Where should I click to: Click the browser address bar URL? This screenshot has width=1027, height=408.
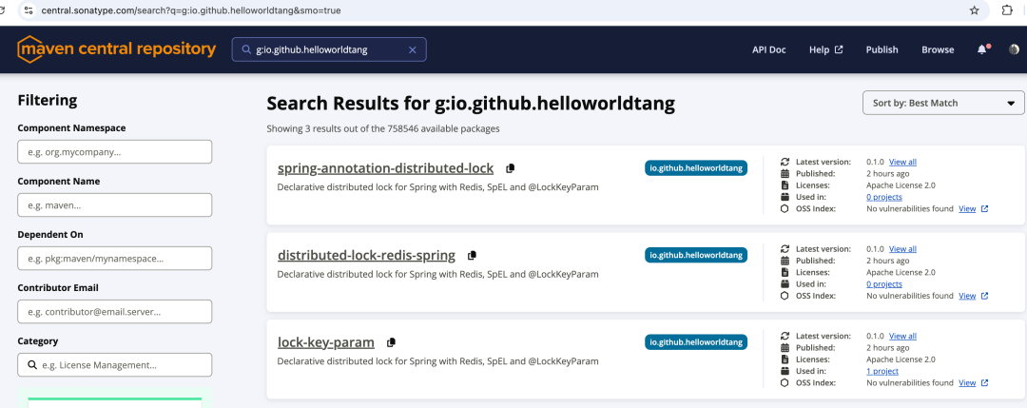(190, 10)
